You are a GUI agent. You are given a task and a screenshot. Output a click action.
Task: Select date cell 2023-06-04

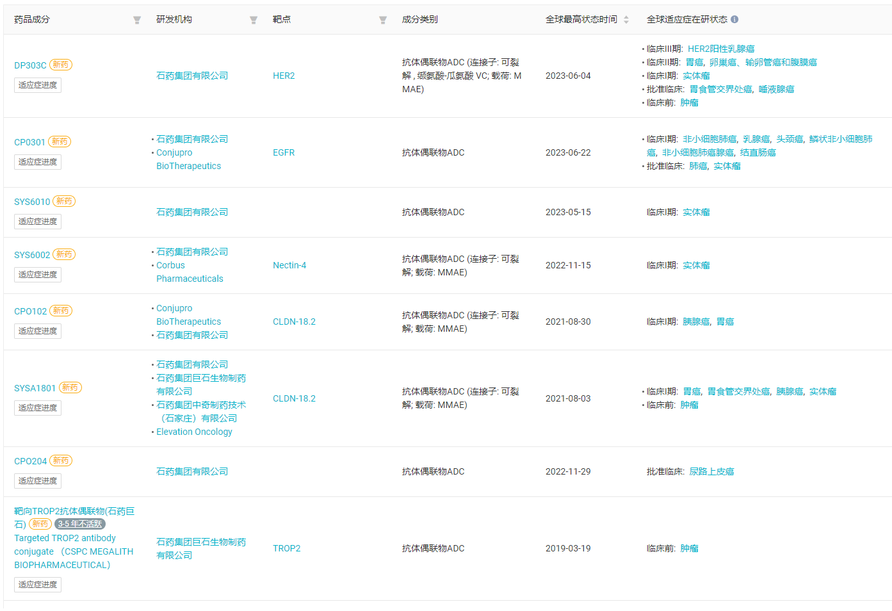coord(568,76)
